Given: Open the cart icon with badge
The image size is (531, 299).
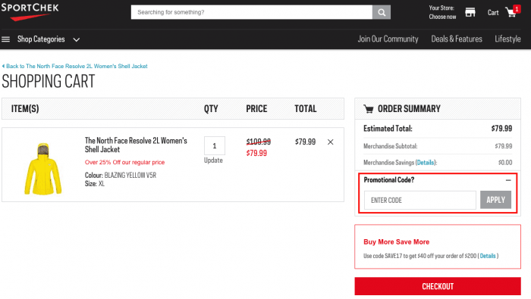Looking at the screenshot, I should tap(513, 11).
